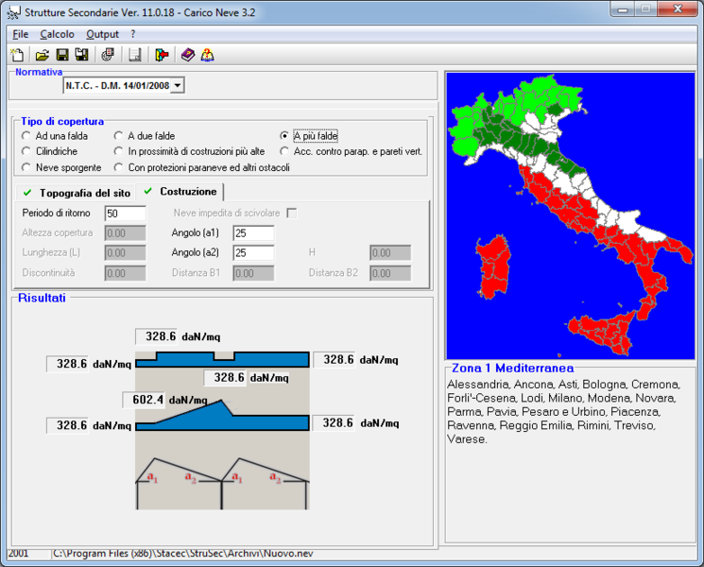The image size is (704, 567).
Task: Click the Angolo (a1) input field
Action: pyautogui.click(x=253, y=233)
